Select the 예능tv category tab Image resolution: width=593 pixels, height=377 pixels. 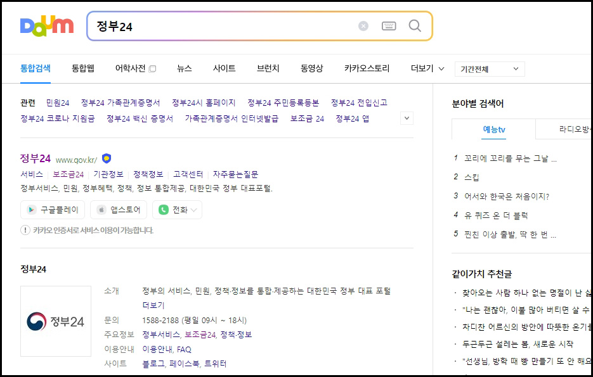point(493,129)
